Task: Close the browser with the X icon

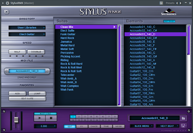Action: point(7,12)
